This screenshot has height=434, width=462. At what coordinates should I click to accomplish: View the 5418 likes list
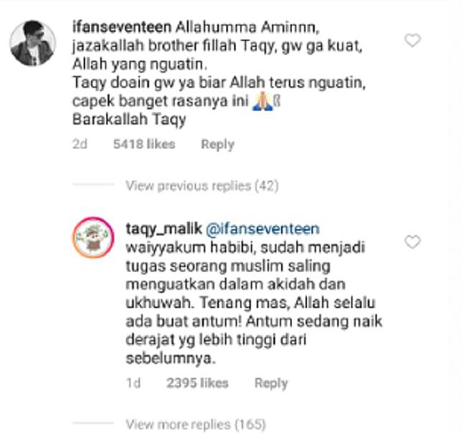click(x=144, y=144)
